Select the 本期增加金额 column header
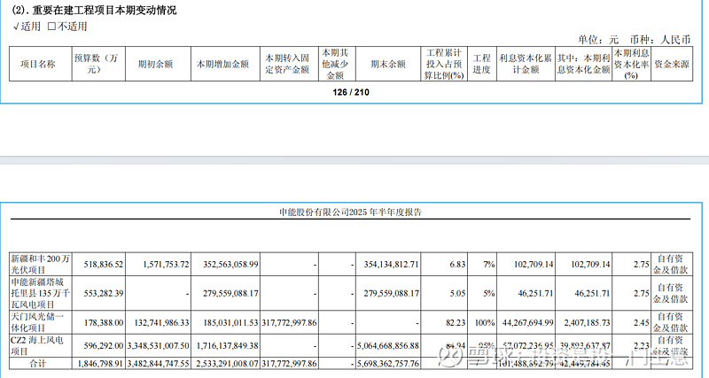Screen dimensions: 709x378 [222, 64]
